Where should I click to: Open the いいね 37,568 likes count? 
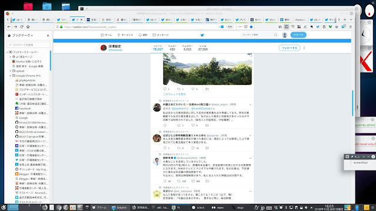point(203,48)
